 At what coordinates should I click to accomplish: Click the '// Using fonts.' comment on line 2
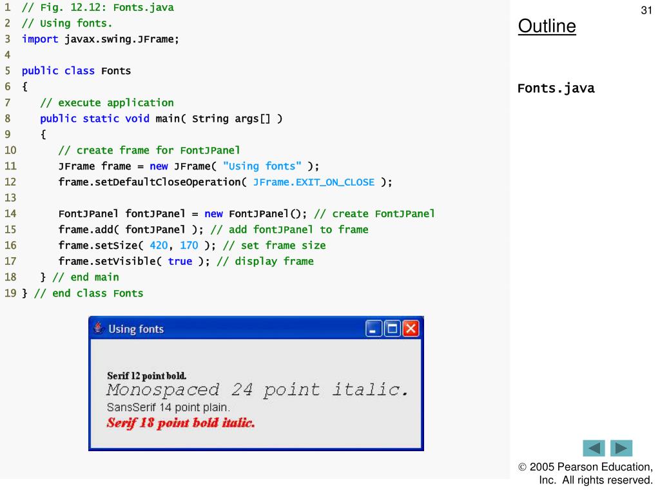[67, 23]
